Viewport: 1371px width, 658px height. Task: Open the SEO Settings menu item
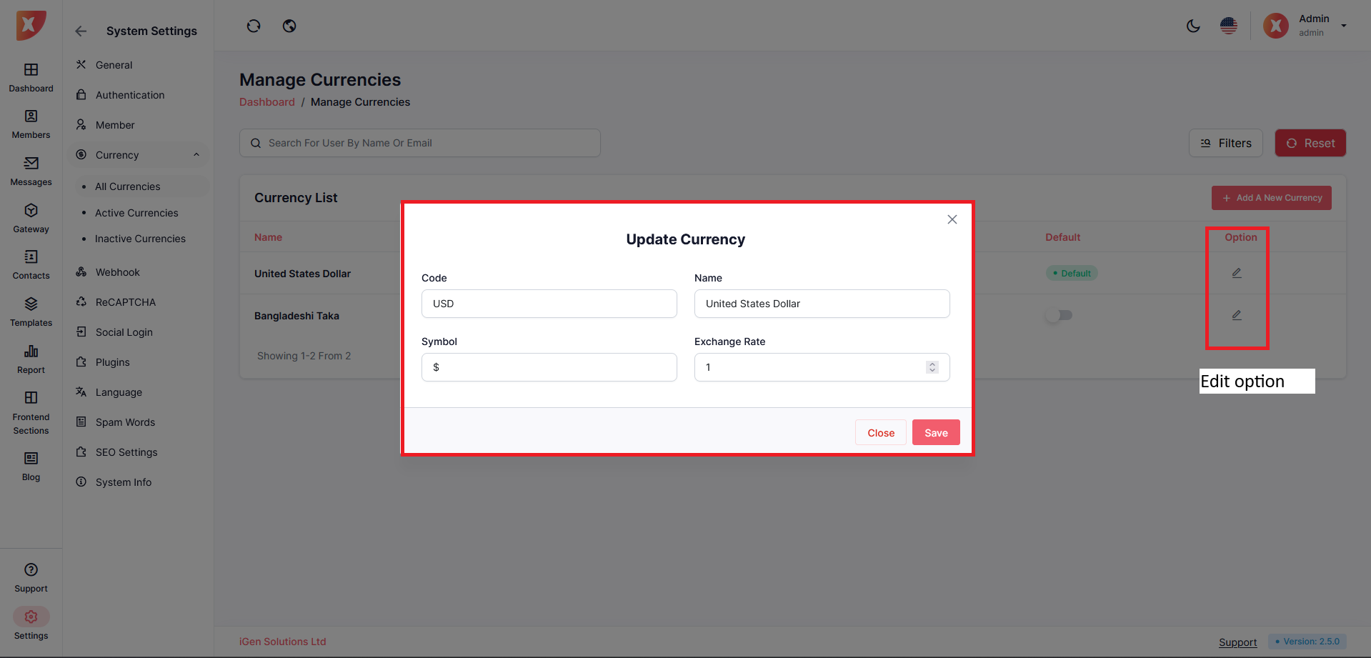click(x=126, y=452)
